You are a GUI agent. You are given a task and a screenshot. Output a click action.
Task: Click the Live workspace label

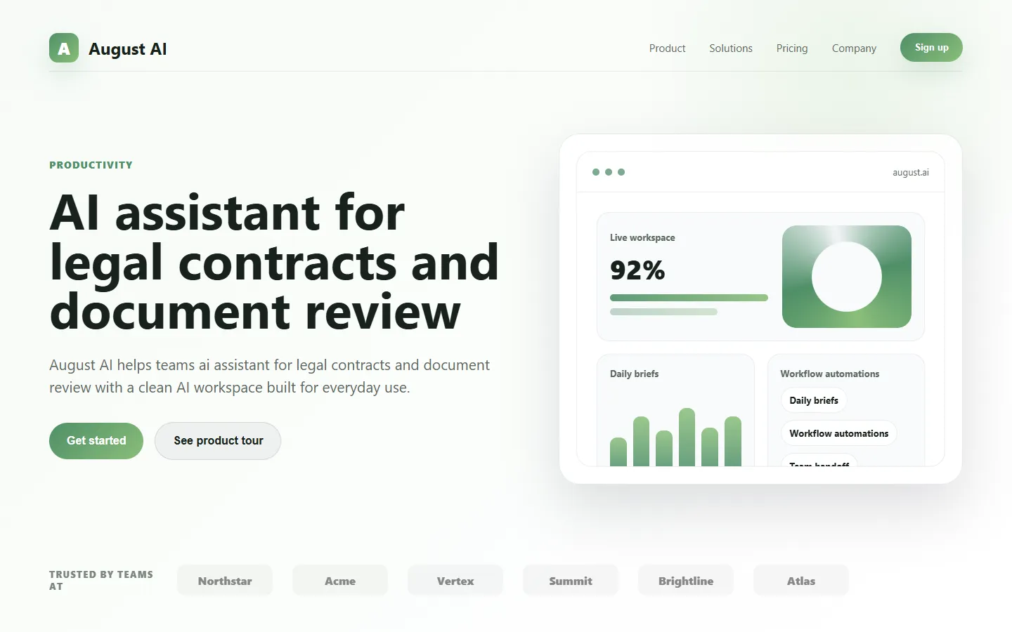point(642,237)
